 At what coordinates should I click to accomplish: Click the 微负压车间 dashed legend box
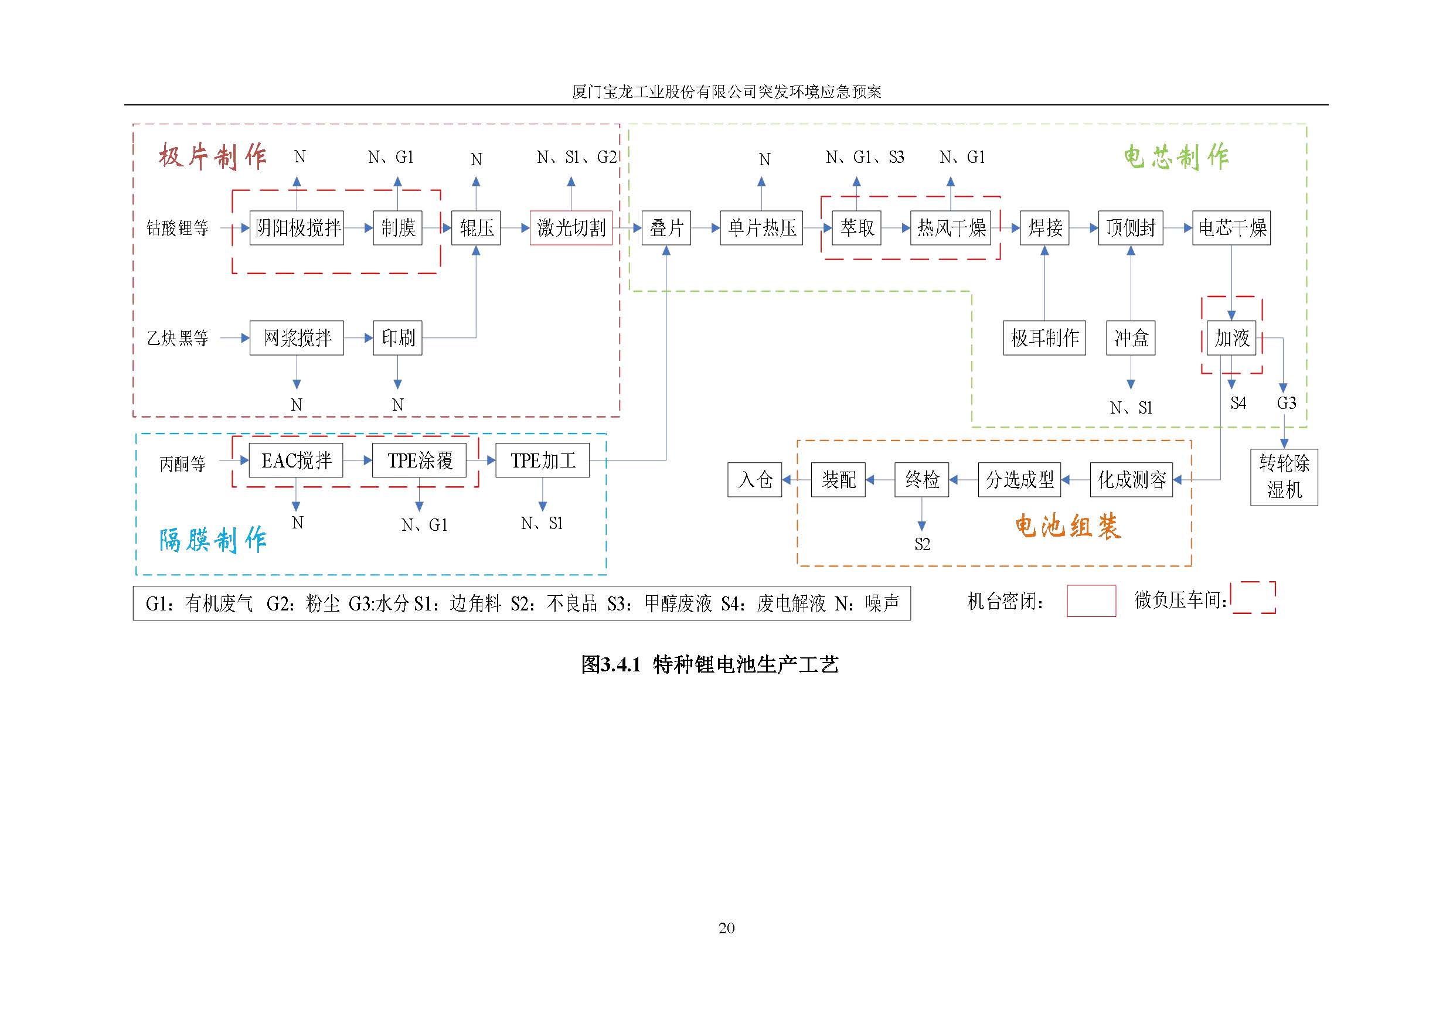point(1254,598)
